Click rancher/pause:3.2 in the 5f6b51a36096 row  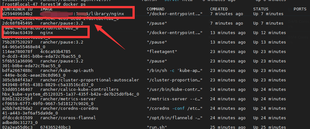click(62, 61)
